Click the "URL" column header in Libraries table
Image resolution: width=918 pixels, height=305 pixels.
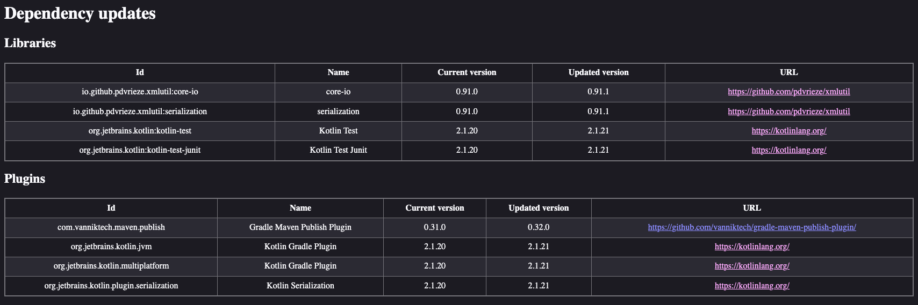(788, 72)
